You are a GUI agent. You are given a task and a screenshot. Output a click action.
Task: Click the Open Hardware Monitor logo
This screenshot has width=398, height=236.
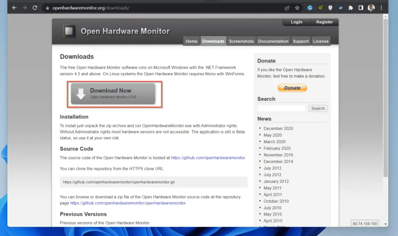point(69,31)
